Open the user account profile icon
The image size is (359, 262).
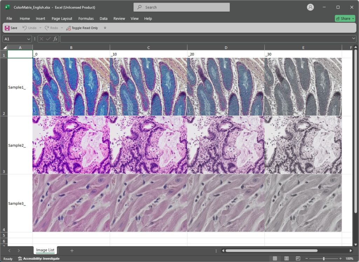pyautogui.click(x=310, y=7)
